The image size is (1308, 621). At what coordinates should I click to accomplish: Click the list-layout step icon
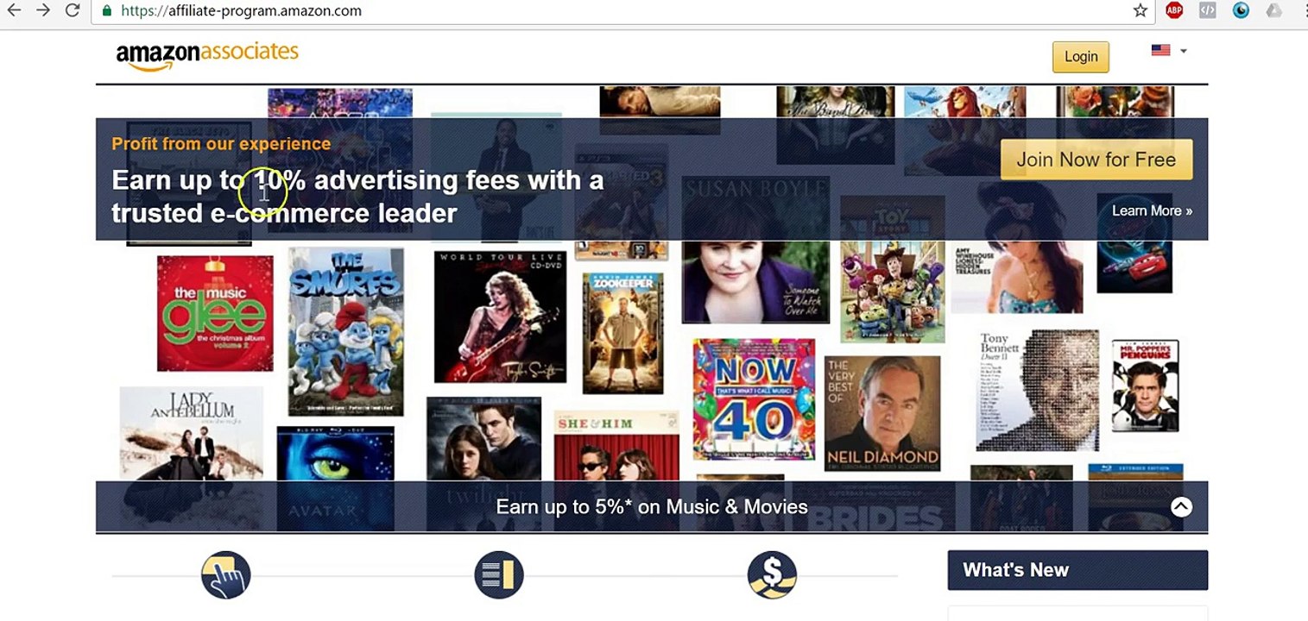click(x=499, y=575)
